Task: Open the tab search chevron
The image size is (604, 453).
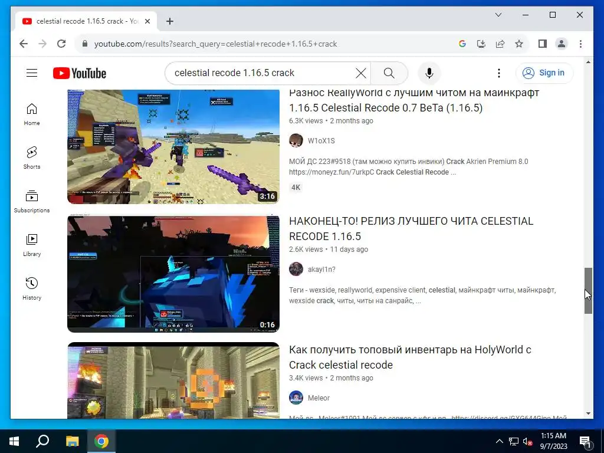Action: tap(498, 15)
